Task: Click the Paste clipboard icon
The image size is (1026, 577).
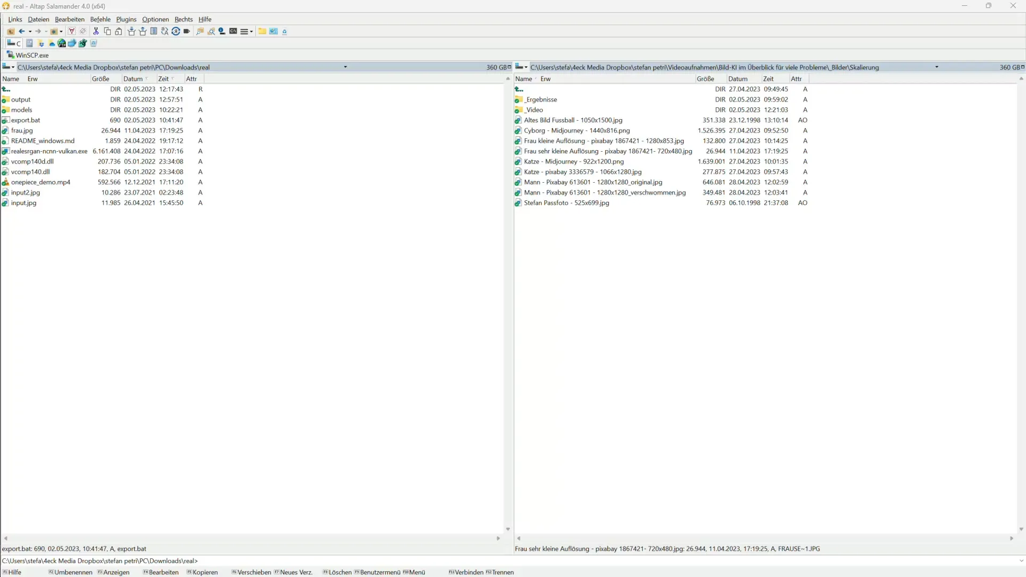Action: pos(119,32)
